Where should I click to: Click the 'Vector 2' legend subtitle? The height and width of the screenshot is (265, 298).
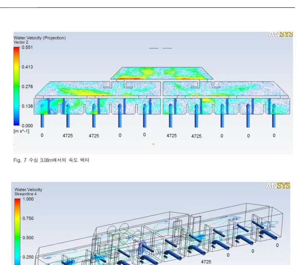(x=21, y=42)
